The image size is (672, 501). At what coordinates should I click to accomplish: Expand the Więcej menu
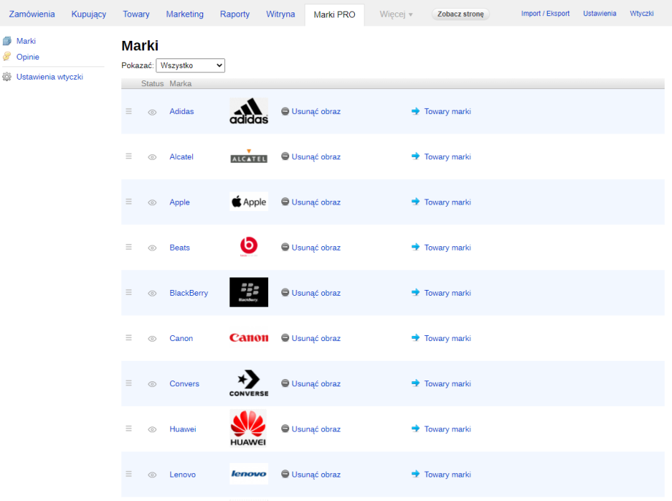tap(396, 15)
